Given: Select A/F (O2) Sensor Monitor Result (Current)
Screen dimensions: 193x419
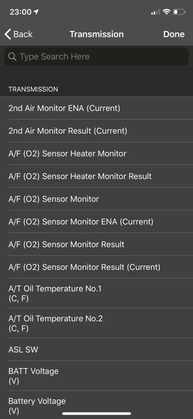Looking at the screenshot, I should click(x=96, y=267).
